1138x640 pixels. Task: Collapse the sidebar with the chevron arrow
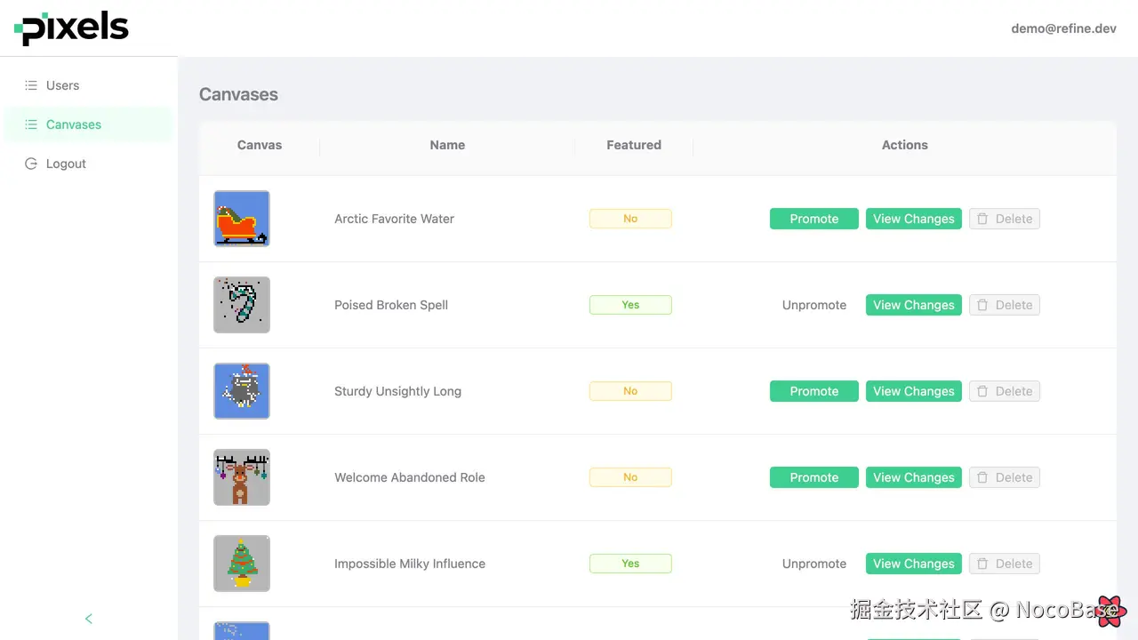coord(89,619)
